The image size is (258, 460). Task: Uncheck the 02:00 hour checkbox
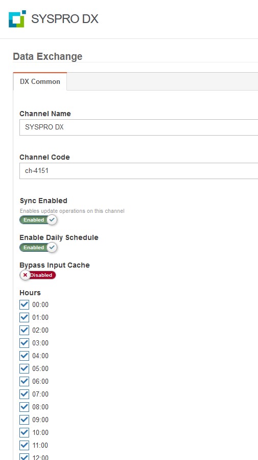click(x=25, y=330)
